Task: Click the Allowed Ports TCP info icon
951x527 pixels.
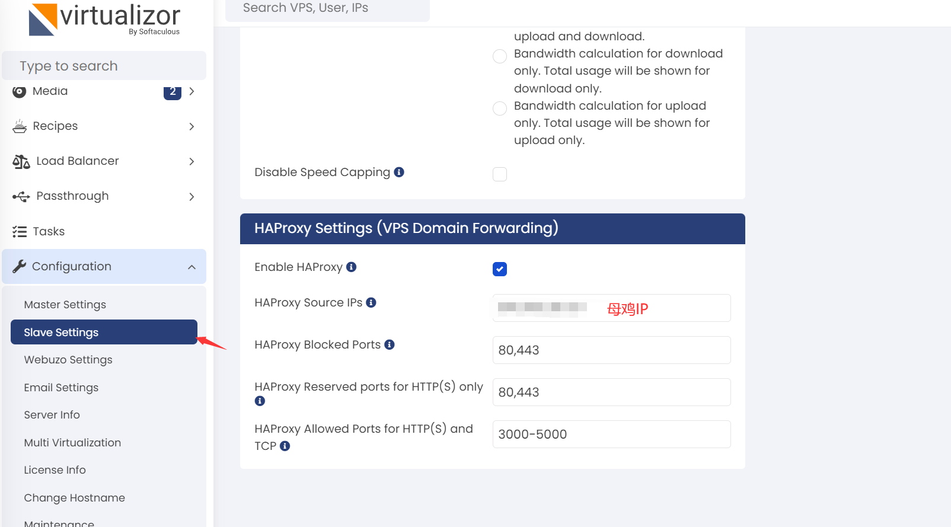Action: pyautogui.click(x=285, y=446)
